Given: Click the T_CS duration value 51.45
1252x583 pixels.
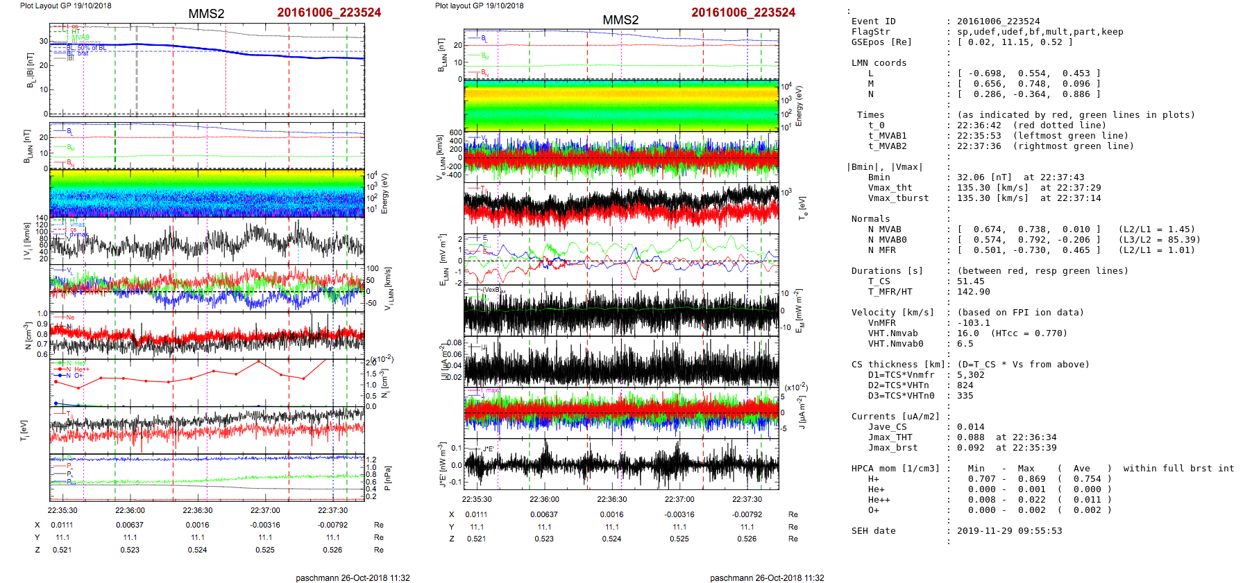Looking at the screenshot, I should point(970,281).
